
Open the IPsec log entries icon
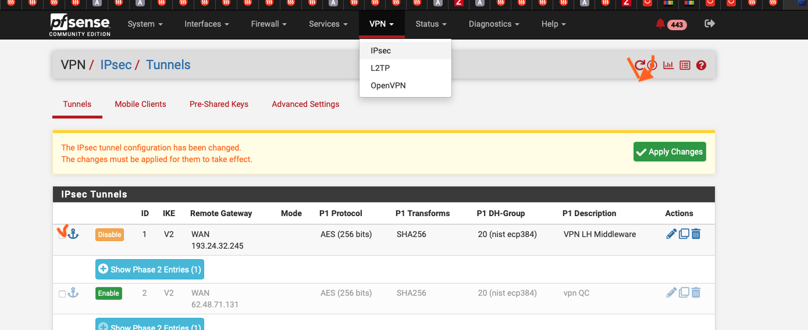(685, 65)
